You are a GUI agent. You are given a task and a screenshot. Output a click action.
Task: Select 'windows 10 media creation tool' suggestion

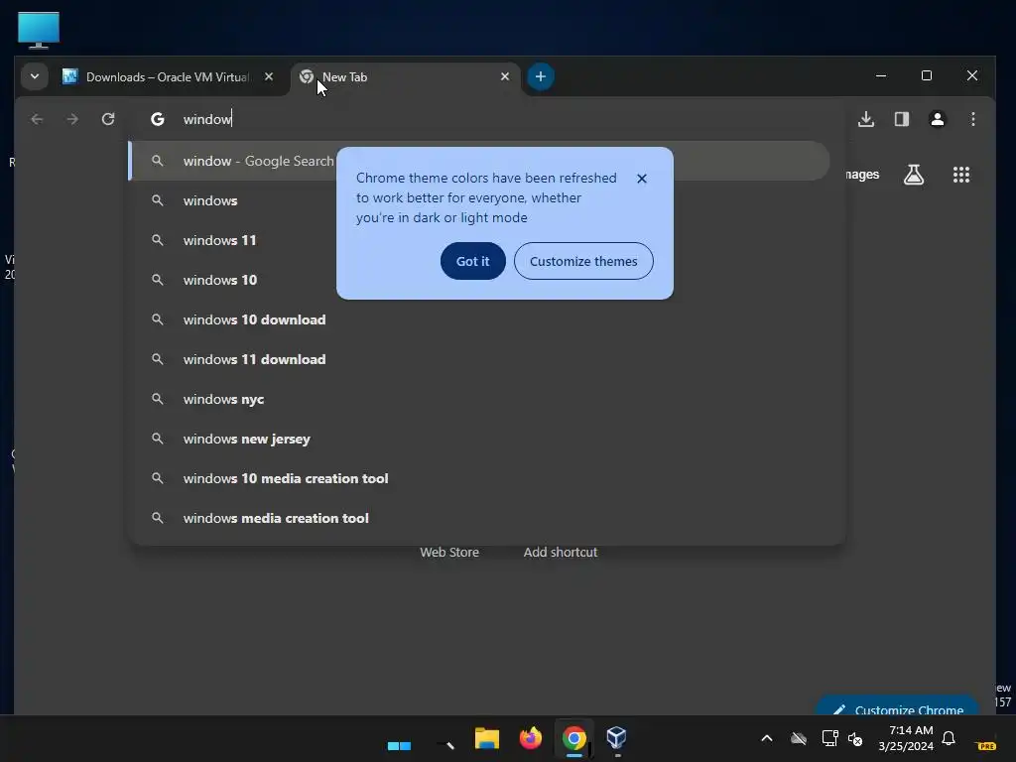[x=479, y=478]
